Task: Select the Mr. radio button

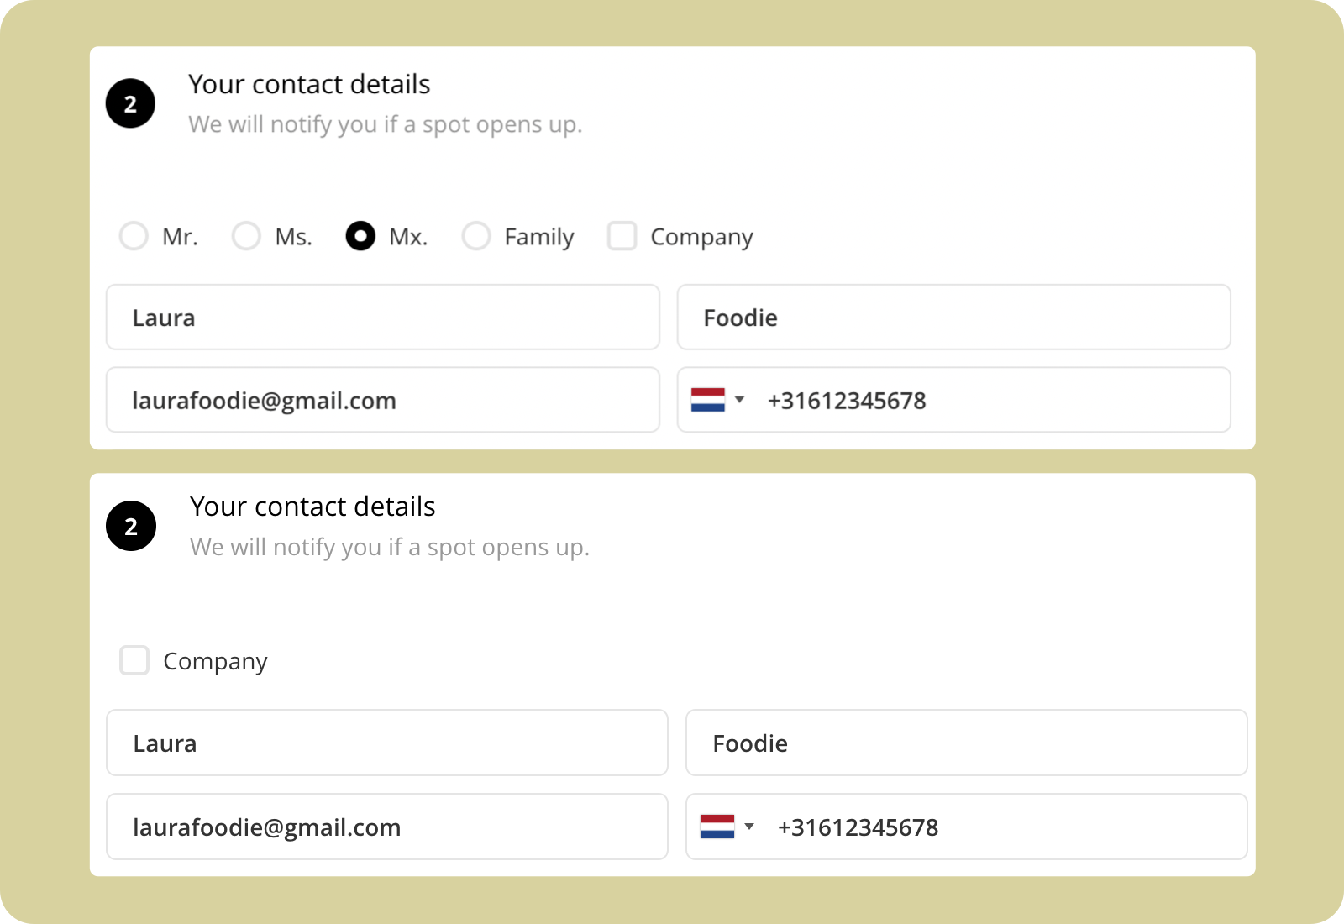Action: coord(134,236)
